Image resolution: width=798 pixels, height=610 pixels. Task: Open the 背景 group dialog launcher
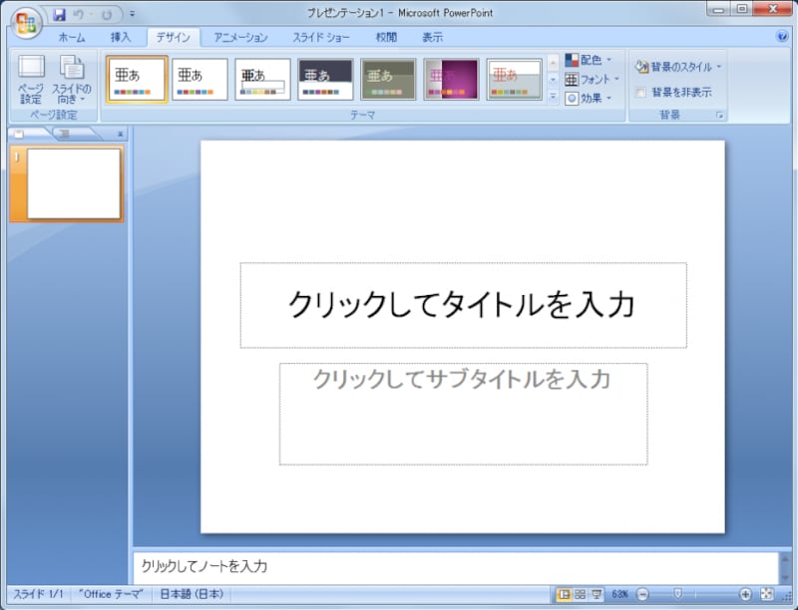pyautogui.click(x=717, y=115)
